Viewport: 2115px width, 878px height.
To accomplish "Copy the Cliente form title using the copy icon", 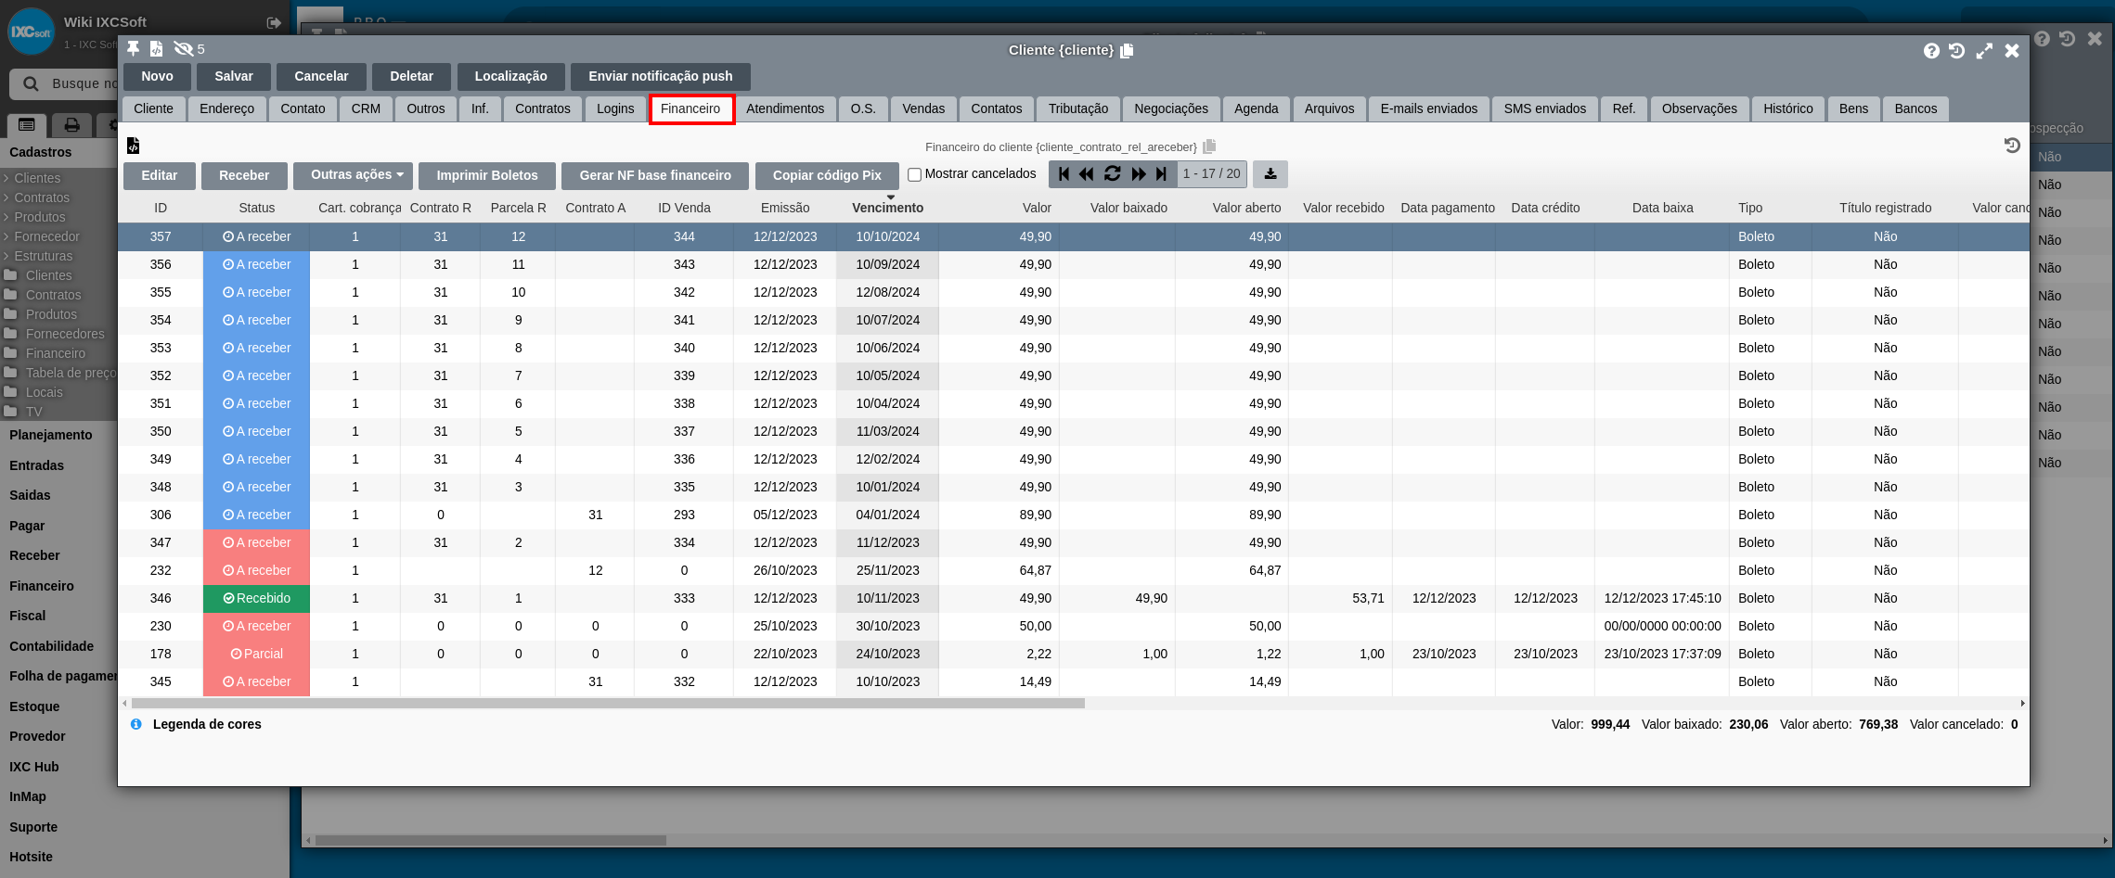I will 1127,51.
